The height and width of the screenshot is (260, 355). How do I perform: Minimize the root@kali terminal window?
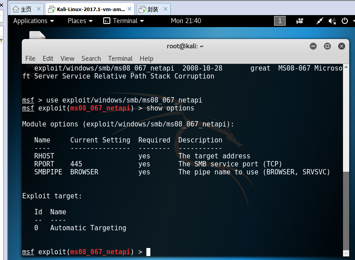(x=313, y=46)
